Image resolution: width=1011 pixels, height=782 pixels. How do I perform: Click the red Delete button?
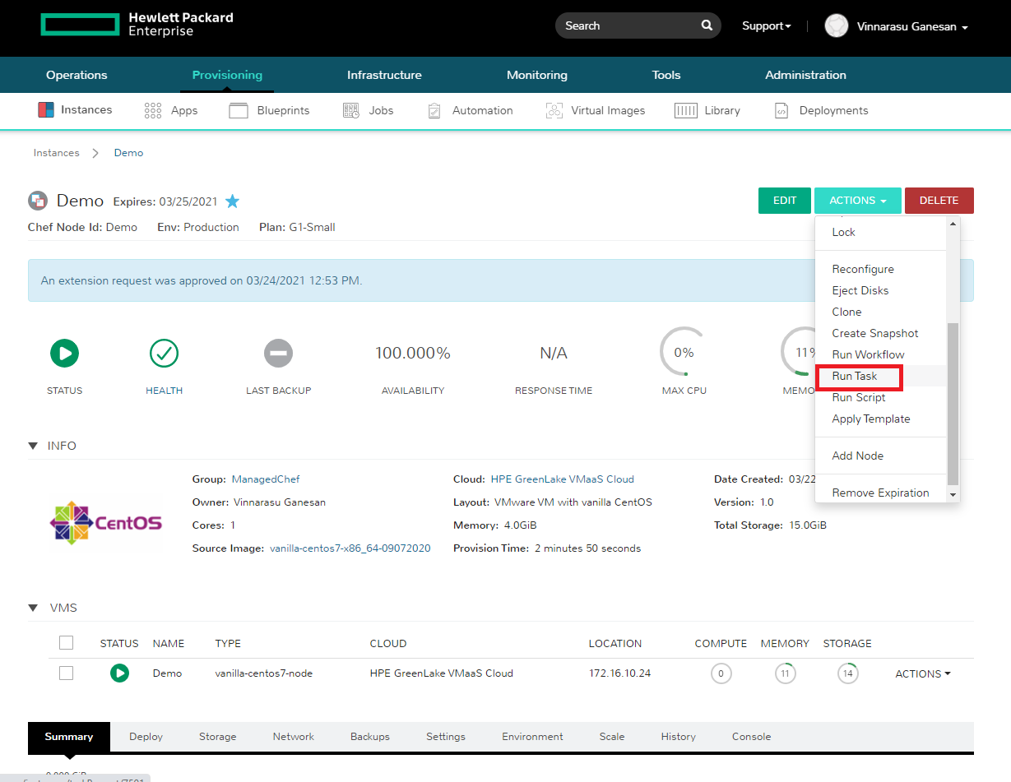click(x=939, y=201)
